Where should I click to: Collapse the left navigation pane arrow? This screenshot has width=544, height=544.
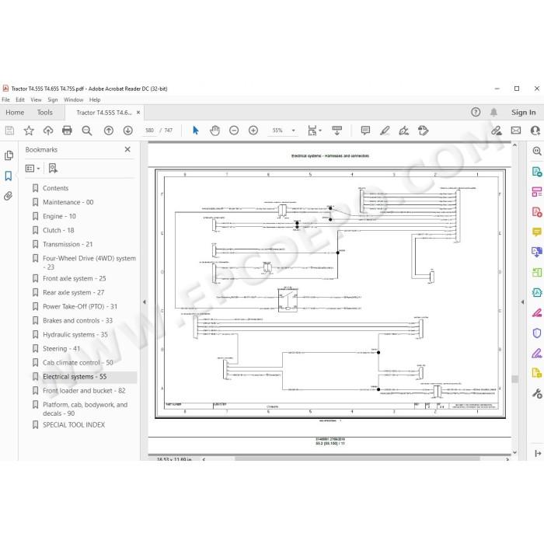coord(145,302)
